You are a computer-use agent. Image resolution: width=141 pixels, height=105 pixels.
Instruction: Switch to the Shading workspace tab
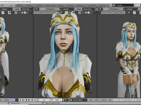(x=61, y=6)
